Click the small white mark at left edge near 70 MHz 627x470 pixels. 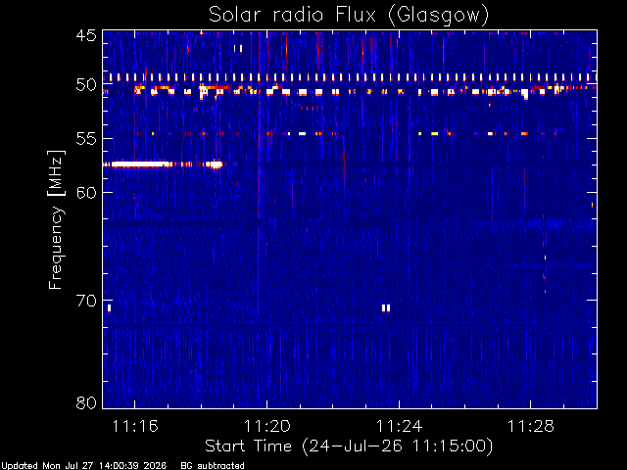coord(109,307)
